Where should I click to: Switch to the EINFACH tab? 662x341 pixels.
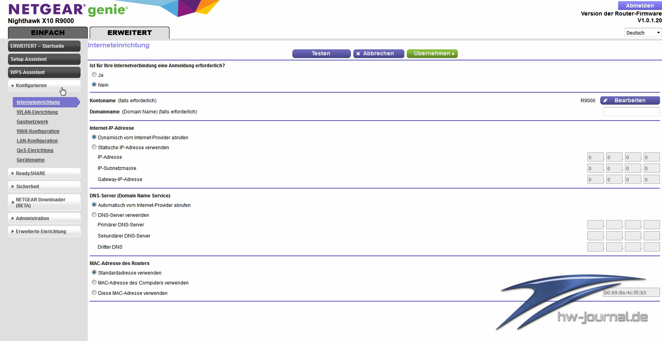(48, 33)
